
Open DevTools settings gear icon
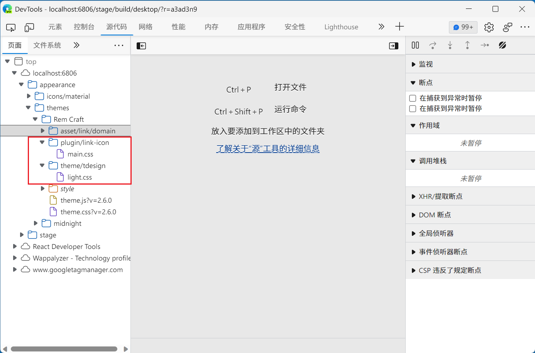coord(489,27)
